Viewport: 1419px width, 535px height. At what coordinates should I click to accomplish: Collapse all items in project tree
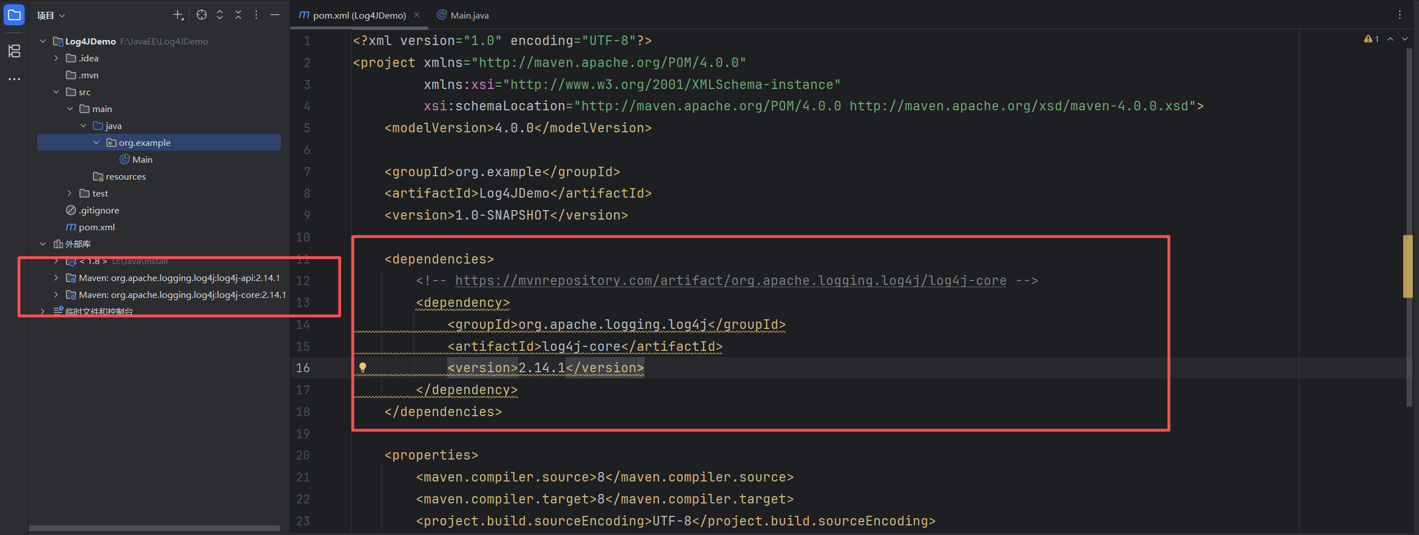[x=238, y=15]
